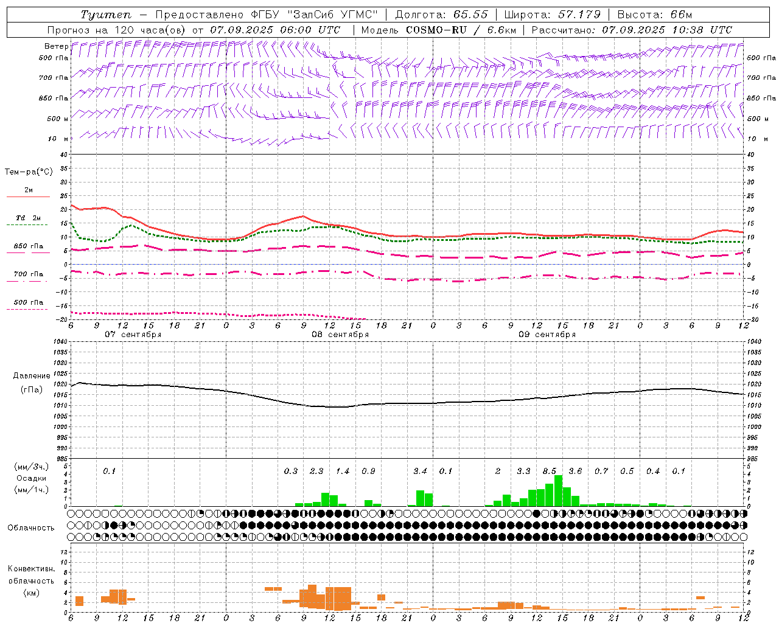This screenshot has width=779, height=623.
Task: Click the "09 сентября" date label
Action: click(x=547, y=335)
